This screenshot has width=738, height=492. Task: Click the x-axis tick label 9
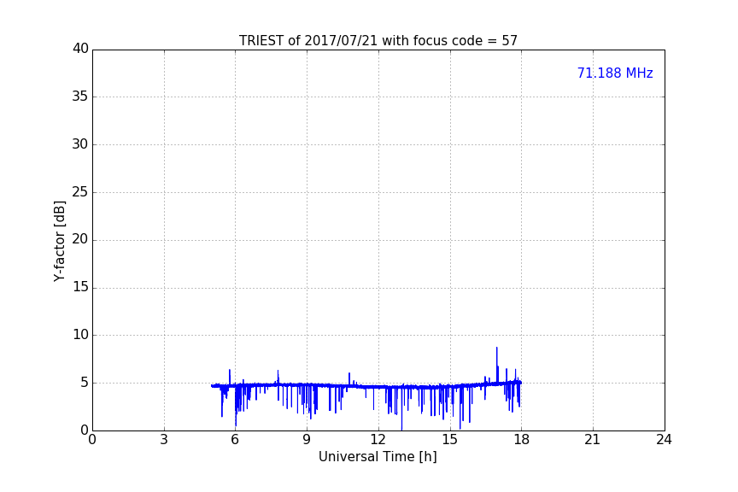[x=307, y=440]
